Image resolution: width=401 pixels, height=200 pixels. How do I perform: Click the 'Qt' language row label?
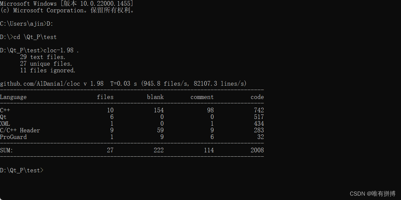click(x=3, y=117)
